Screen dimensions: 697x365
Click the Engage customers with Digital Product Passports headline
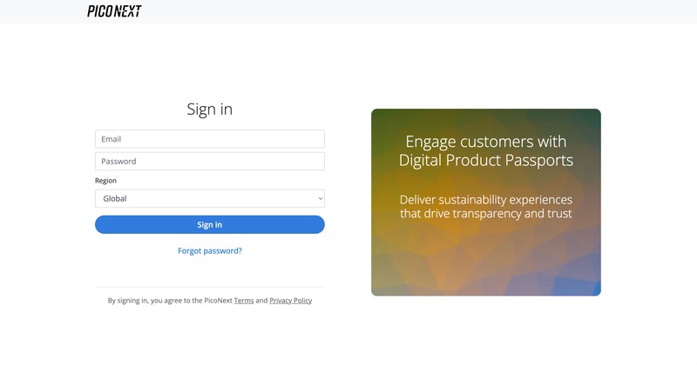pyautogui.click(x=486, y=151)
